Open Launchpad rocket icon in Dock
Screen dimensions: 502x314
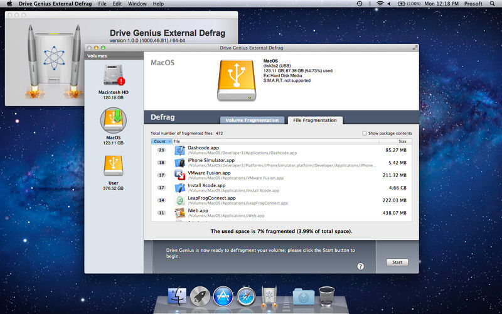click(x=200, y=296)
